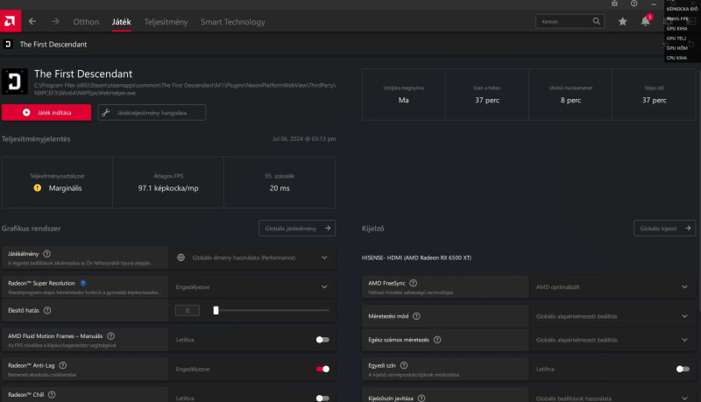Click the large First Descendant game thumbnail
The height and width of the screenshot is (402, 701).
pos(15,81)
